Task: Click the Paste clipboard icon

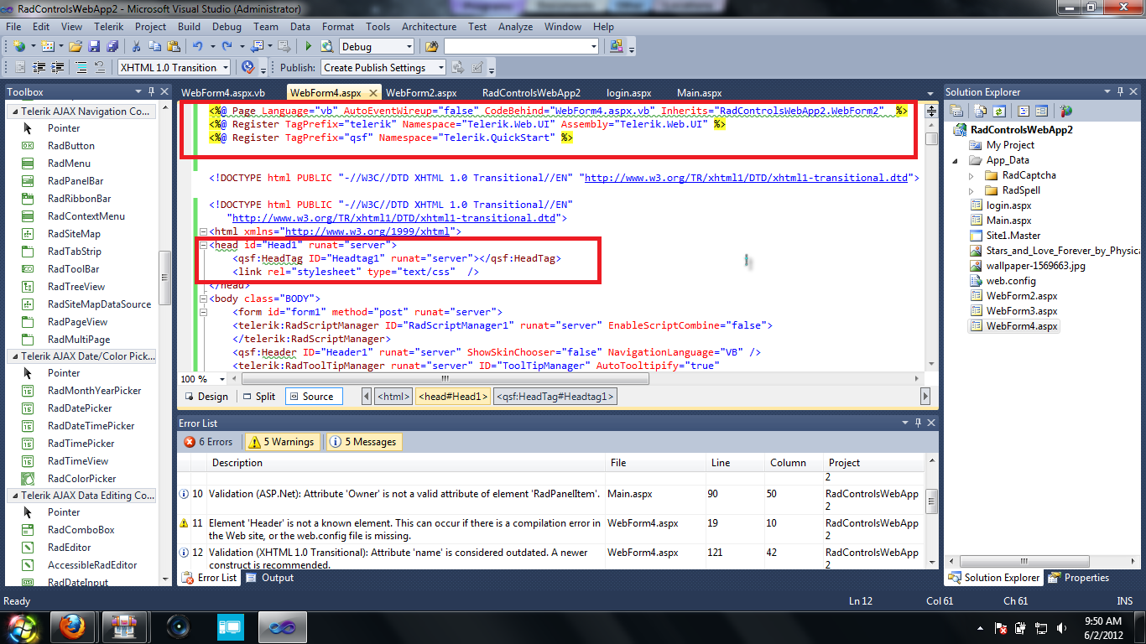Action: coord(173,47)
